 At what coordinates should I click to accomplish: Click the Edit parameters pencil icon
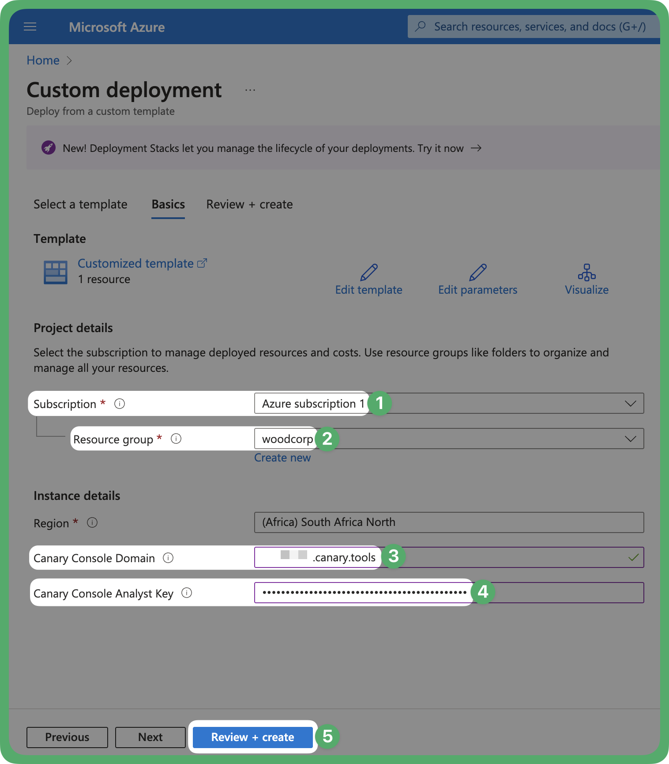(x=478, y=272)
